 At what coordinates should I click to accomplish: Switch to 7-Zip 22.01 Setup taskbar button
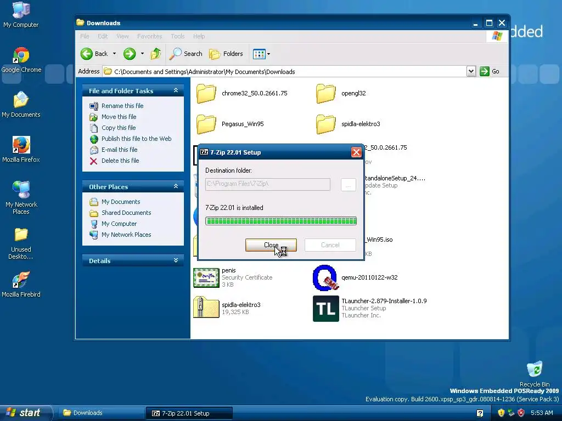tap(189, 413)
